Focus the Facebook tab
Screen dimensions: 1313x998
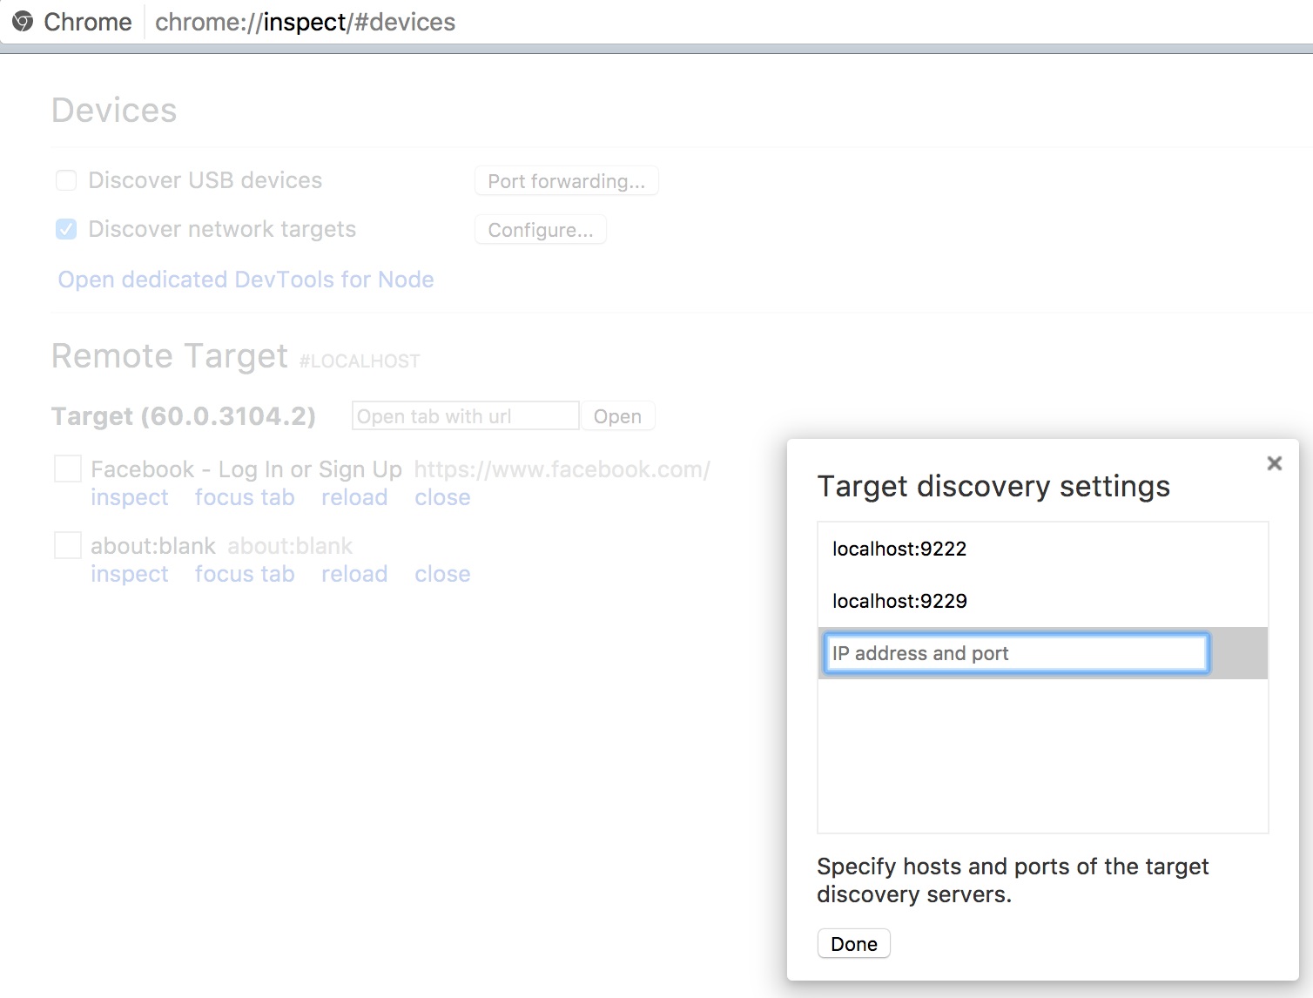(245, 497)
